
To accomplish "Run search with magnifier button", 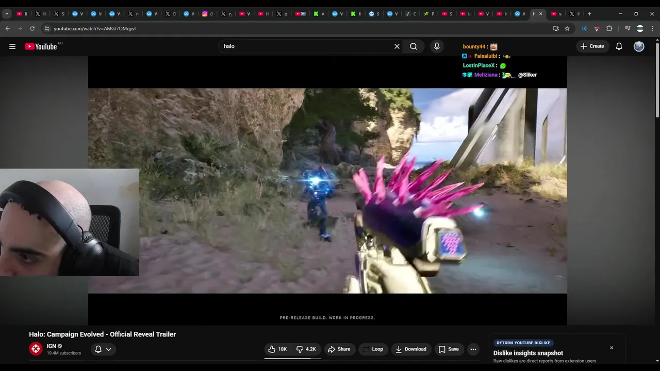I will [x=414, y=46].
